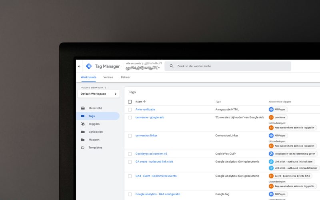
Task: Click the eye icon in conversion linker row
Action: (271, 136)
